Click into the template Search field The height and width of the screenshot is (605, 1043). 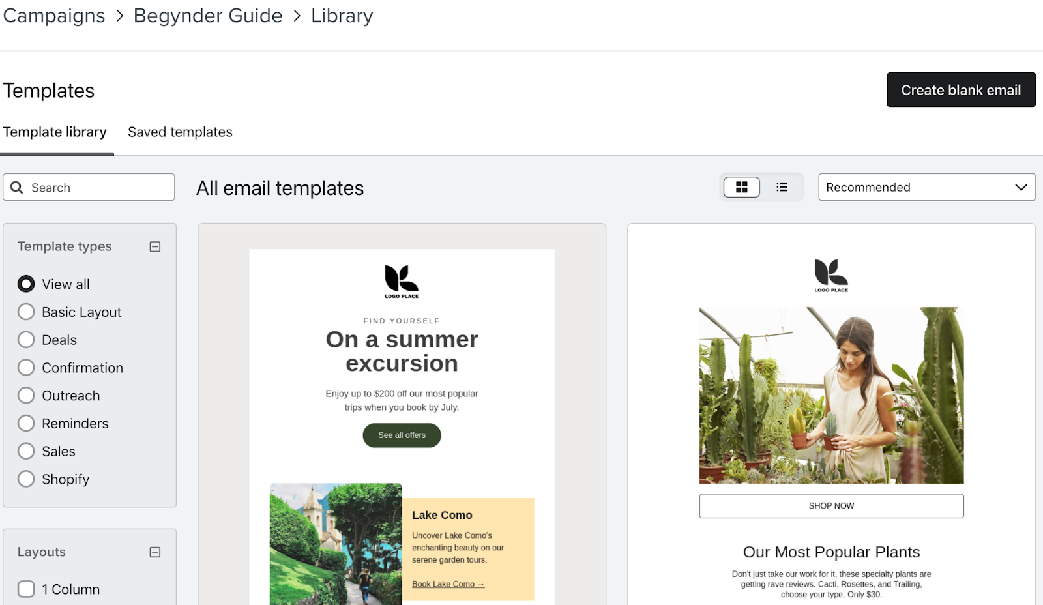pos(89,188)
